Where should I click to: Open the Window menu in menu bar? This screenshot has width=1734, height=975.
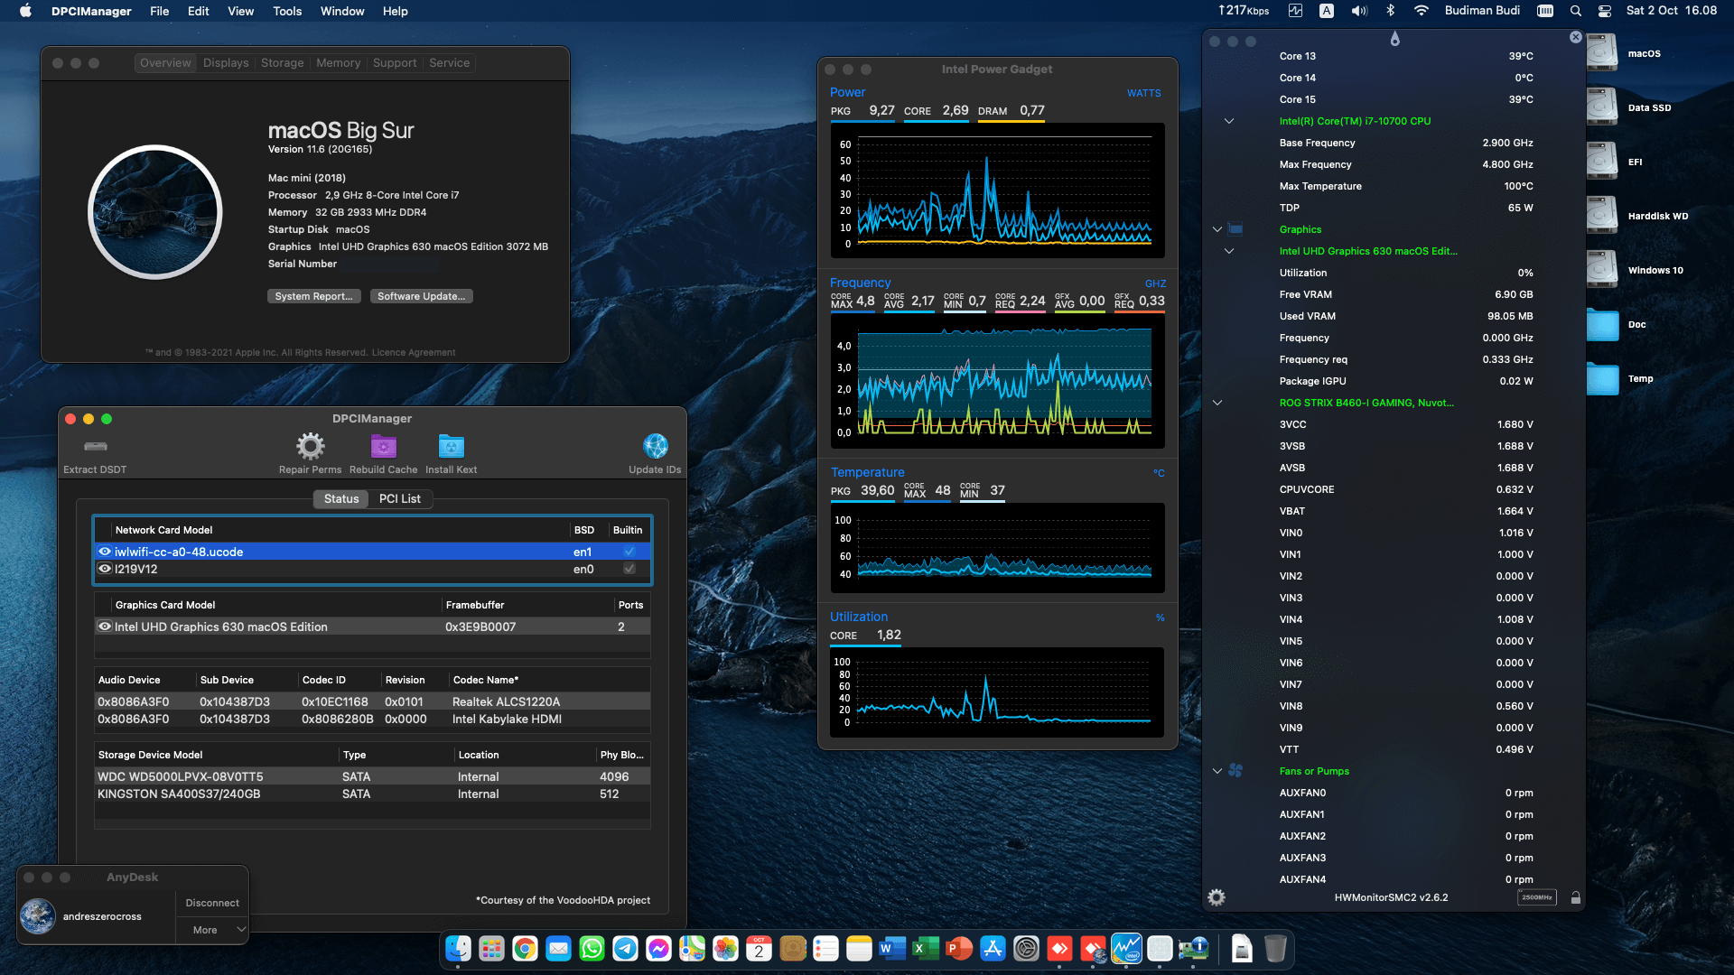coord(342,11)
